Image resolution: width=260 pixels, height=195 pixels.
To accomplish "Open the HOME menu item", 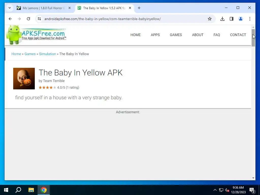I will [136, 35].
